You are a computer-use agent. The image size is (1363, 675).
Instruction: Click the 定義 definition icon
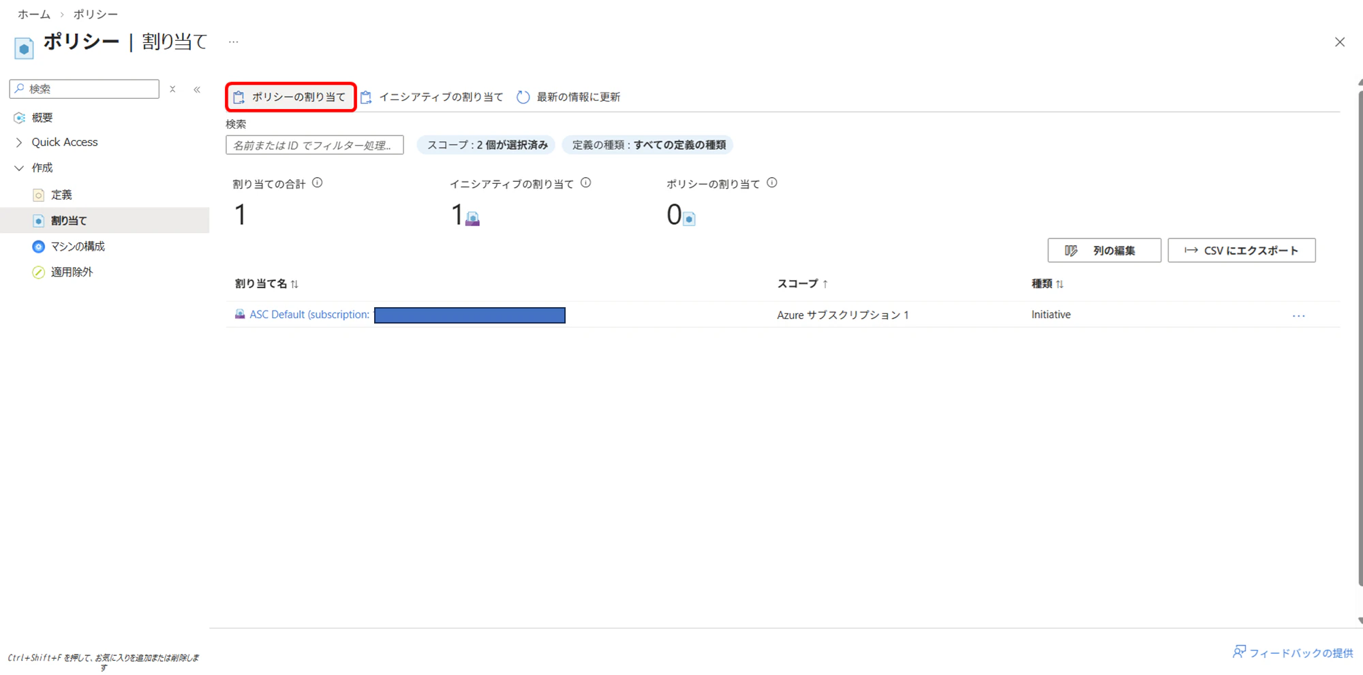click(39, 195)
